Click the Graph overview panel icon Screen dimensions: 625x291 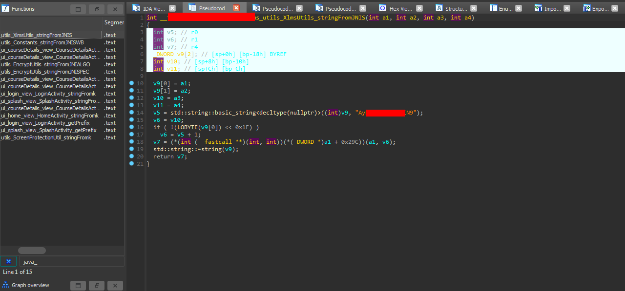pos(5,285)
